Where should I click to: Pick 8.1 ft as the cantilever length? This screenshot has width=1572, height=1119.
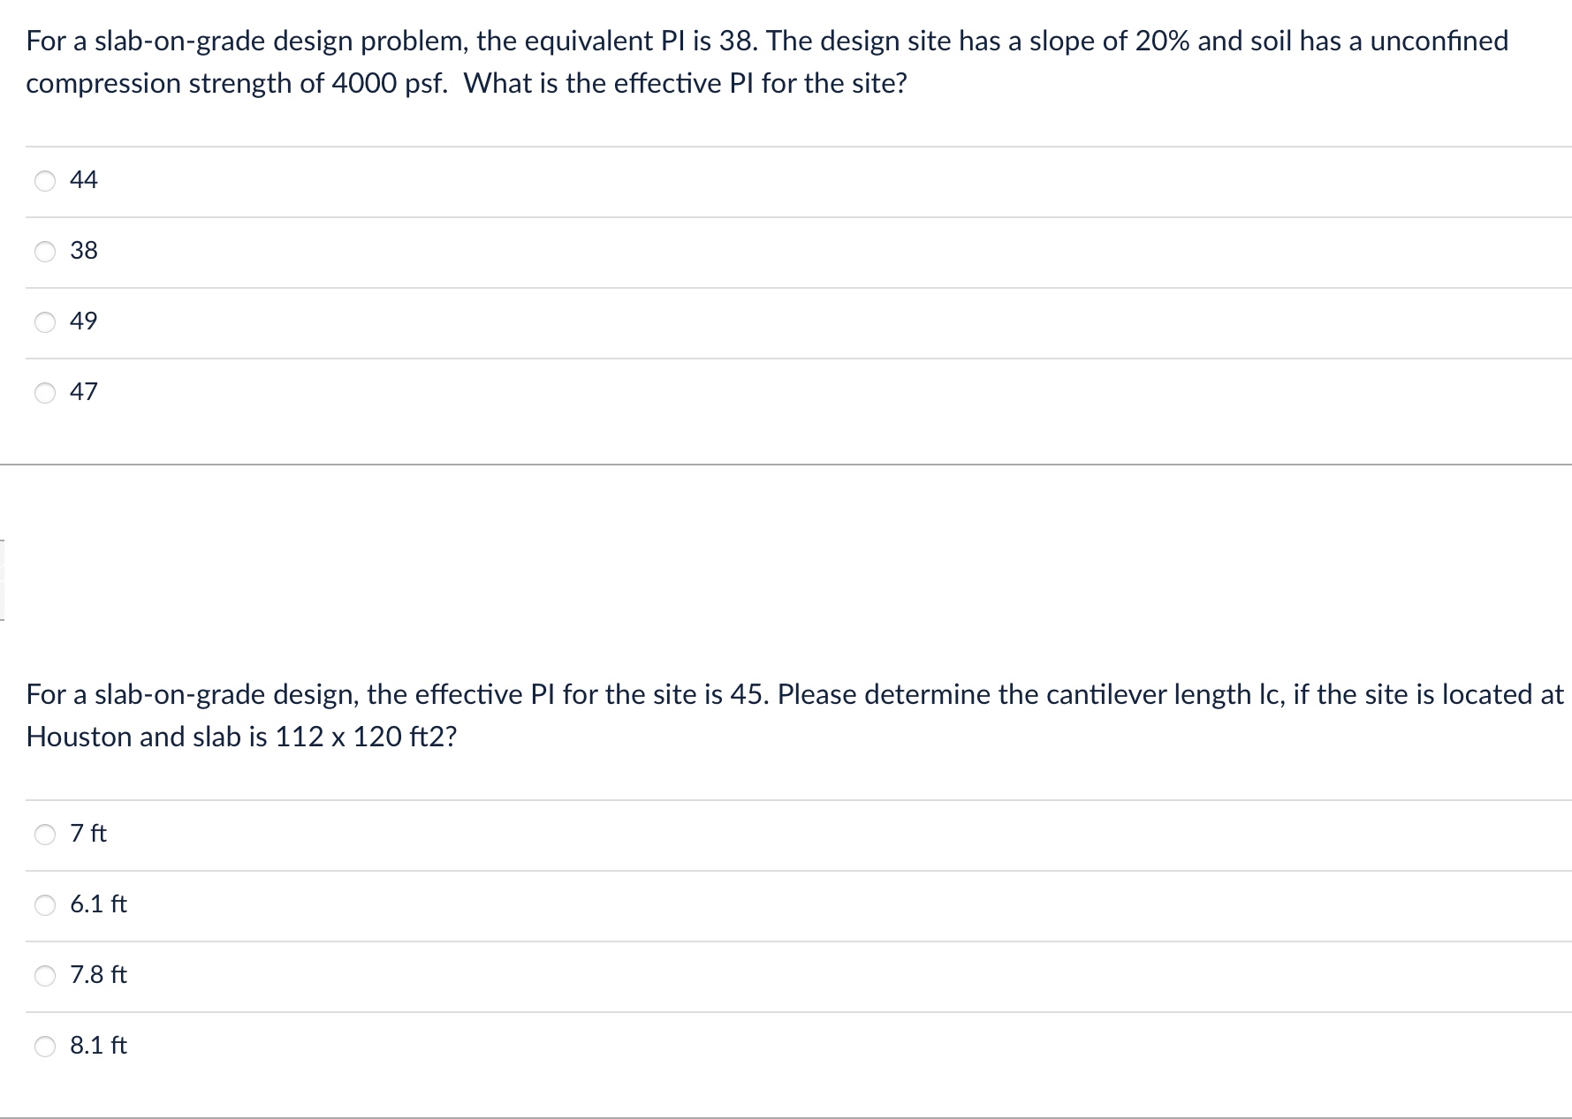(42, 1045)
